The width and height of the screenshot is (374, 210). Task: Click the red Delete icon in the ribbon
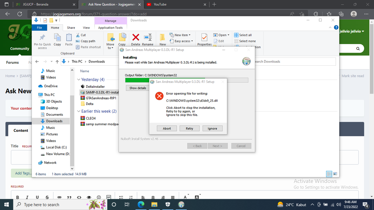tap(136, 37)
